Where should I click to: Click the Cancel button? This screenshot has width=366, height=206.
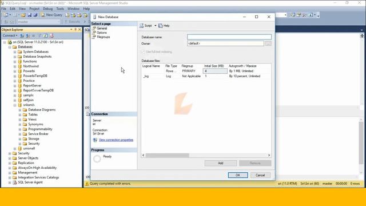pos(260,175)
